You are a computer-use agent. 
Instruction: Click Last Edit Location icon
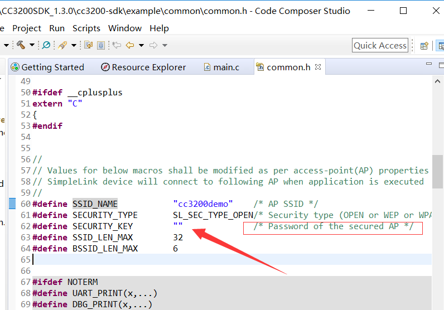(117, 45)
